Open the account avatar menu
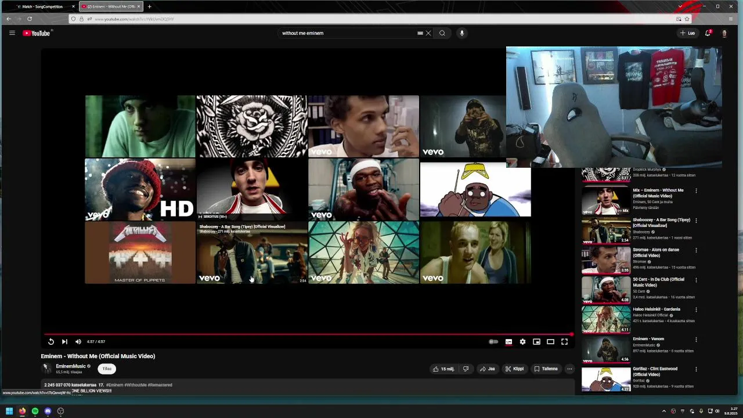 724,33
